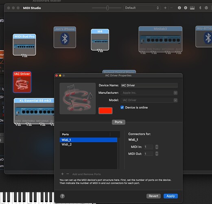Screen dimensions: 212x204
Task: Open the MIDI test setup keyboard icon
Action: [x=192, y=8]
